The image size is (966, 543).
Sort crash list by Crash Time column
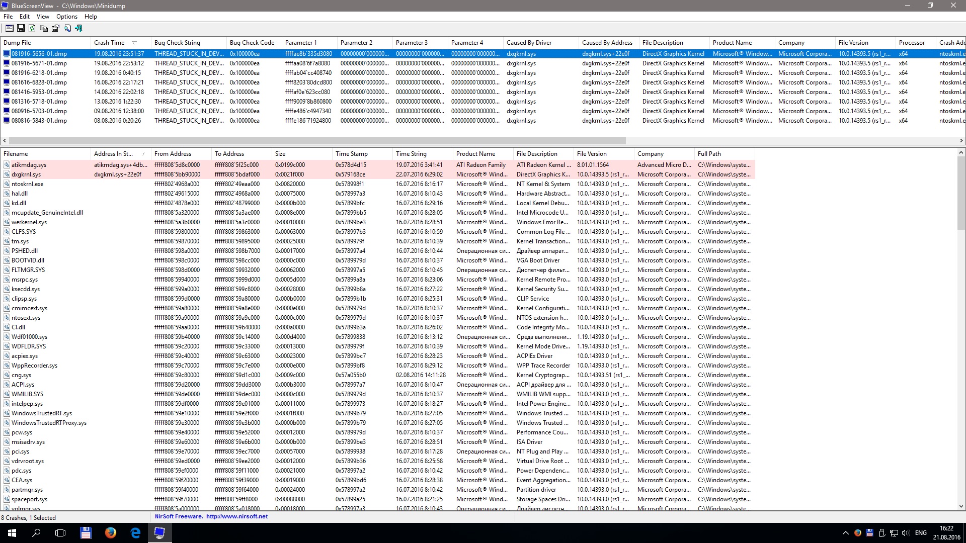[109, 43]
